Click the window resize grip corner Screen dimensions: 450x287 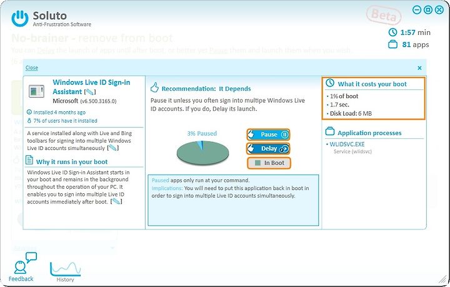point(443,280)
